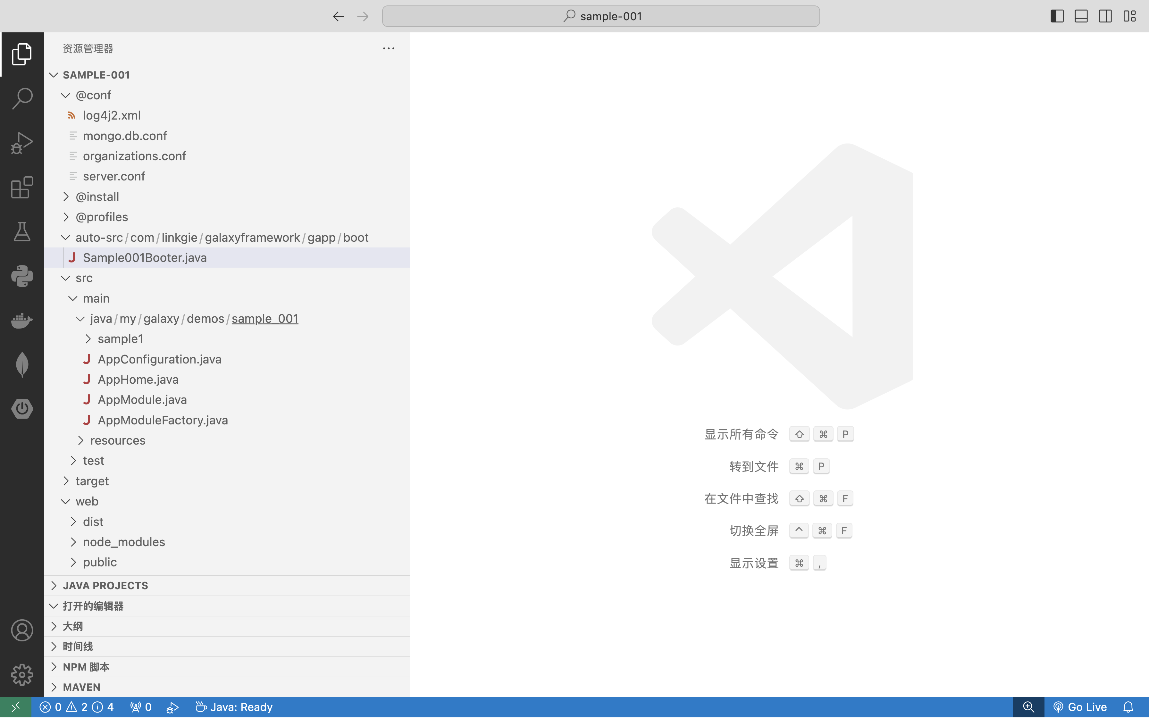Open AppModule.java file
Screen dimensions: 1149x718
227,400
